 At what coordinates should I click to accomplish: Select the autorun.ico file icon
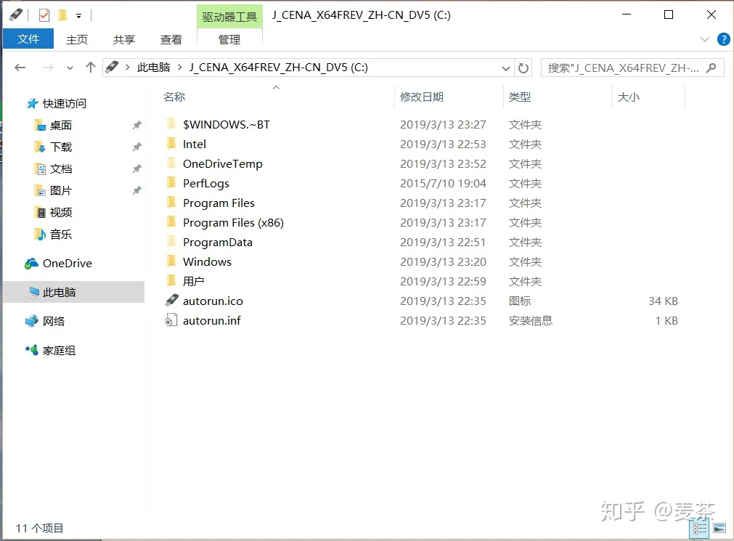point(172,300)
